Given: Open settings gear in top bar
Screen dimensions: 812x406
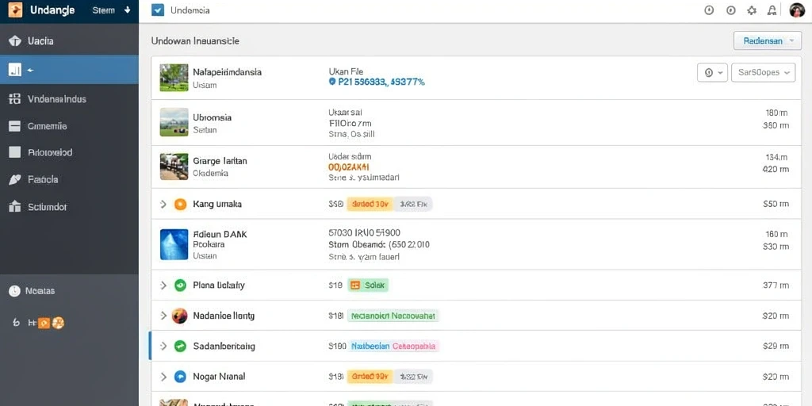Looking at the screenshot, I should 752,10.
